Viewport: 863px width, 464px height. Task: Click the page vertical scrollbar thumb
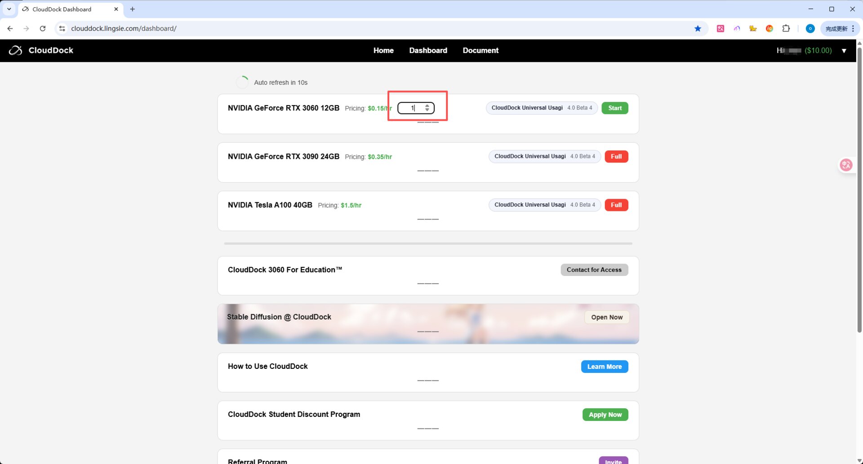[859, 188]
